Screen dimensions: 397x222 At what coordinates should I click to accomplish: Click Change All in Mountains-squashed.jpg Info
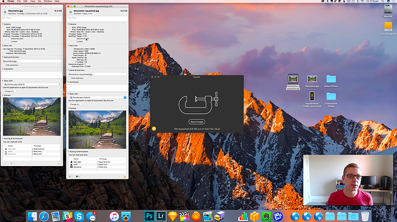[x=75, y=104]
